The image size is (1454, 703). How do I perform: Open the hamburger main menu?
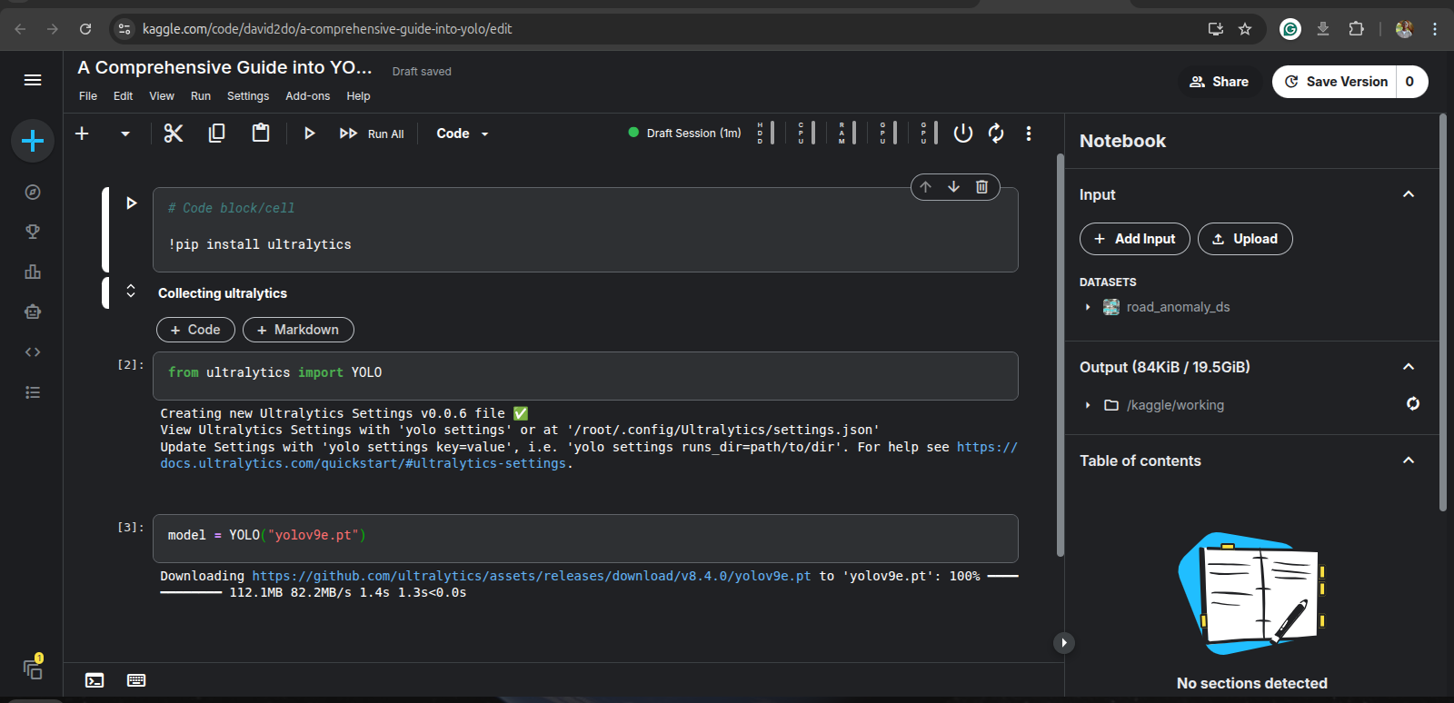coord(33,80)
